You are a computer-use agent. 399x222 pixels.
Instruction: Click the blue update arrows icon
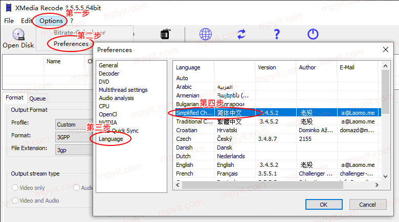pos(241,34)
